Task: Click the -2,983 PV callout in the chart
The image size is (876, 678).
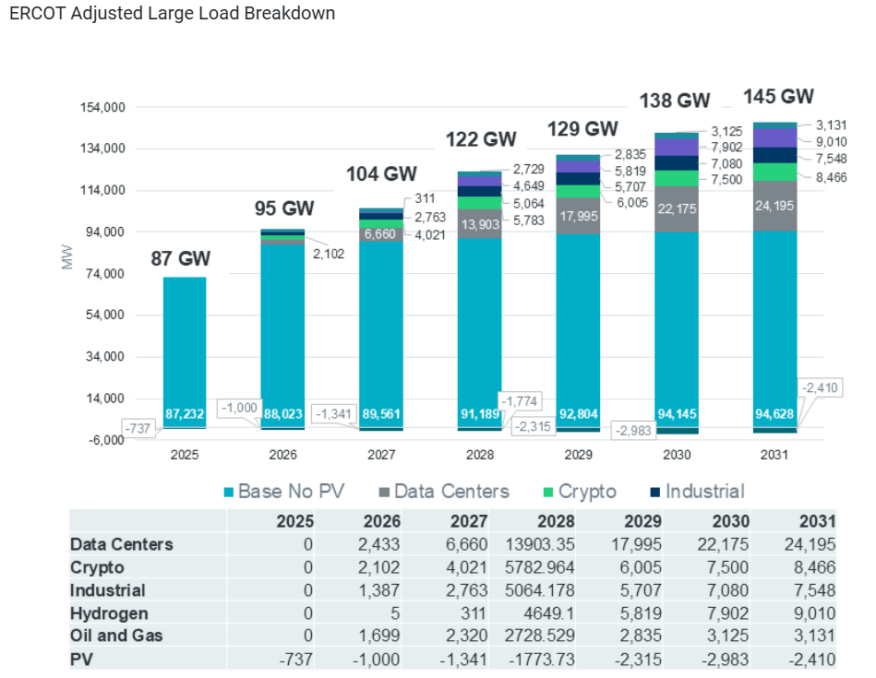Action: tap(633, 431)
